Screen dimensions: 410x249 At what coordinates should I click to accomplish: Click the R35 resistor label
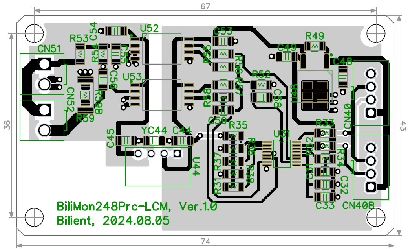click(x=238, y=125)
